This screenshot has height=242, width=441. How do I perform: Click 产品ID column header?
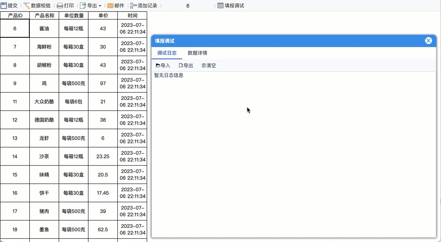(15, 15)
